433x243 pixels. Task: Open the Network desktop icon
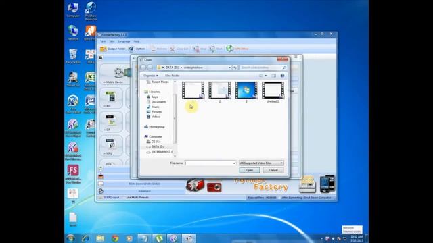tap(73, 33)
